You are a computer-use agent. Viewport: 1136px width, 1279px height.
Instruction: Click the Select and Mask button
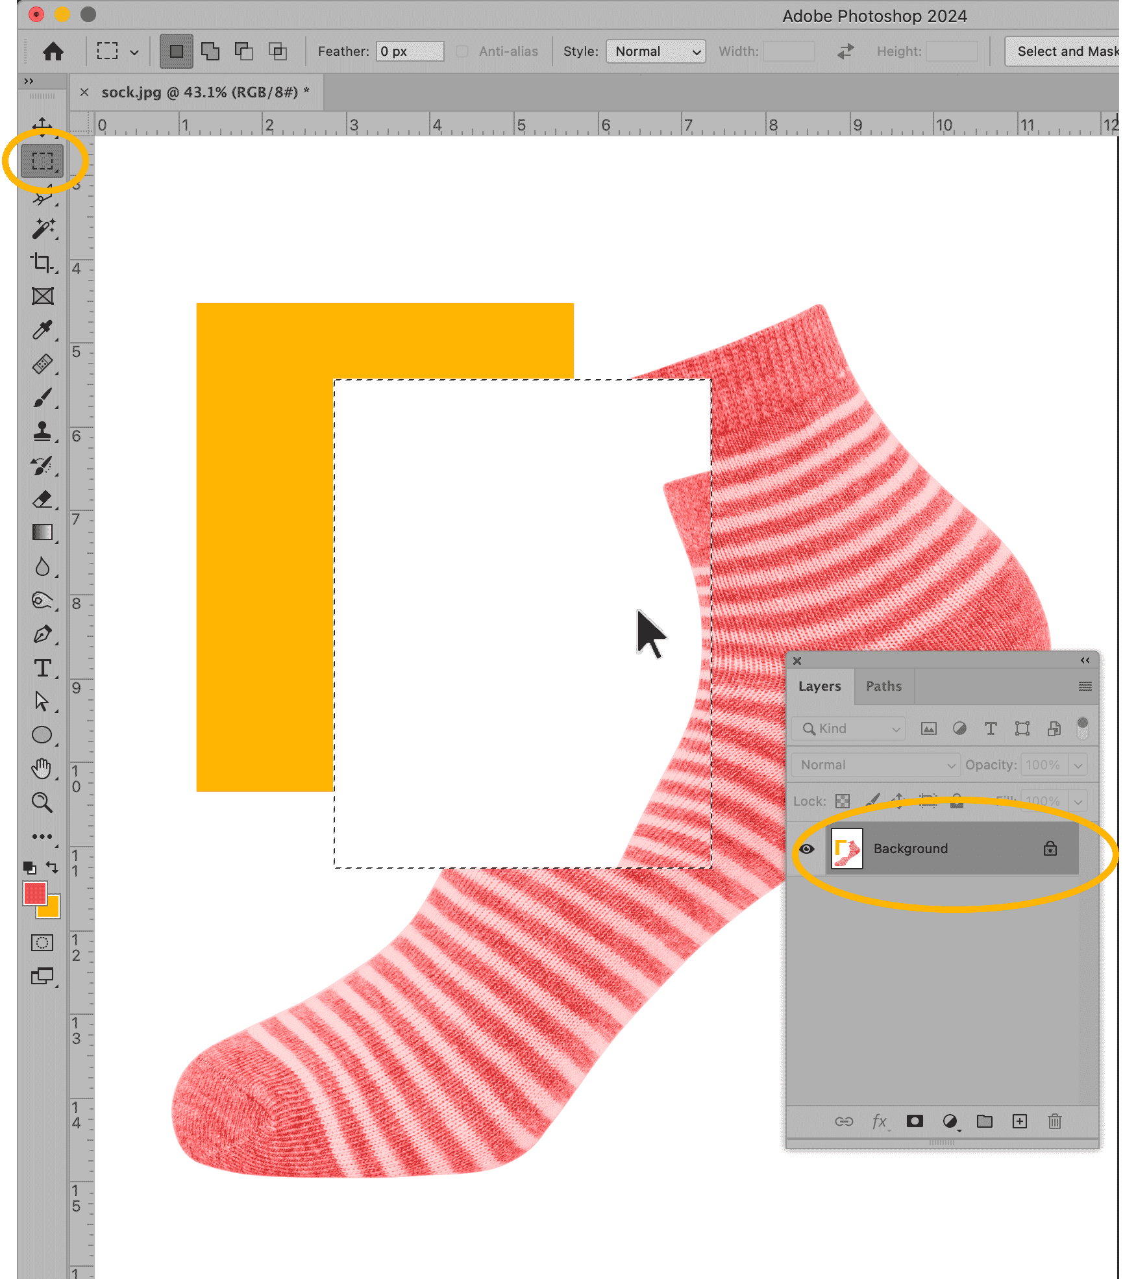click(1065, 51)
